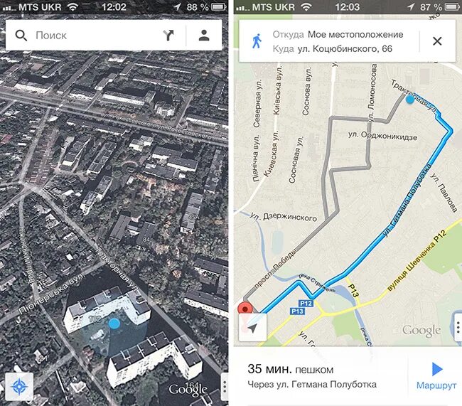
Task: Edit the Откуда starting point field
Action: pyautogui.click(x=338, y=35)
